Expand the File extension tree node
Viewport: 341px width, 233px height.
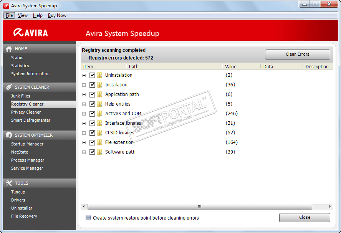tap(84, 142)
